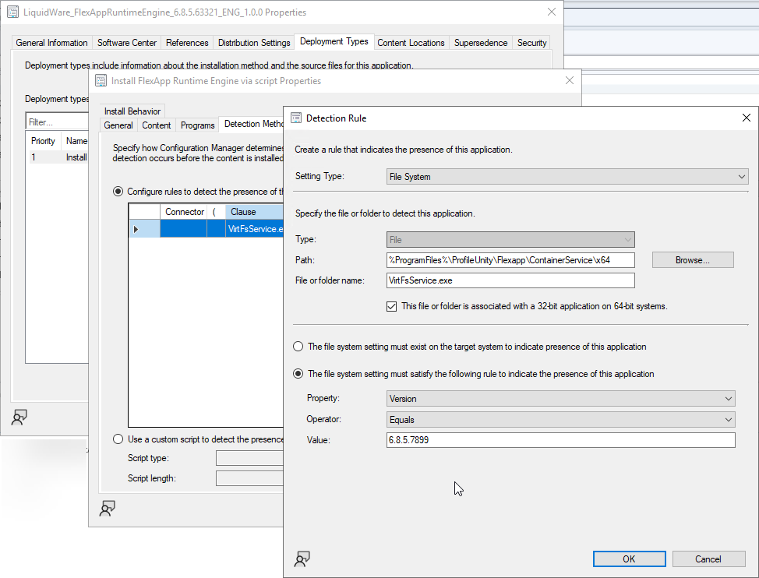759x578 pixels.
Task: Switch to Content Locations tab
Action: coord(411,43)
